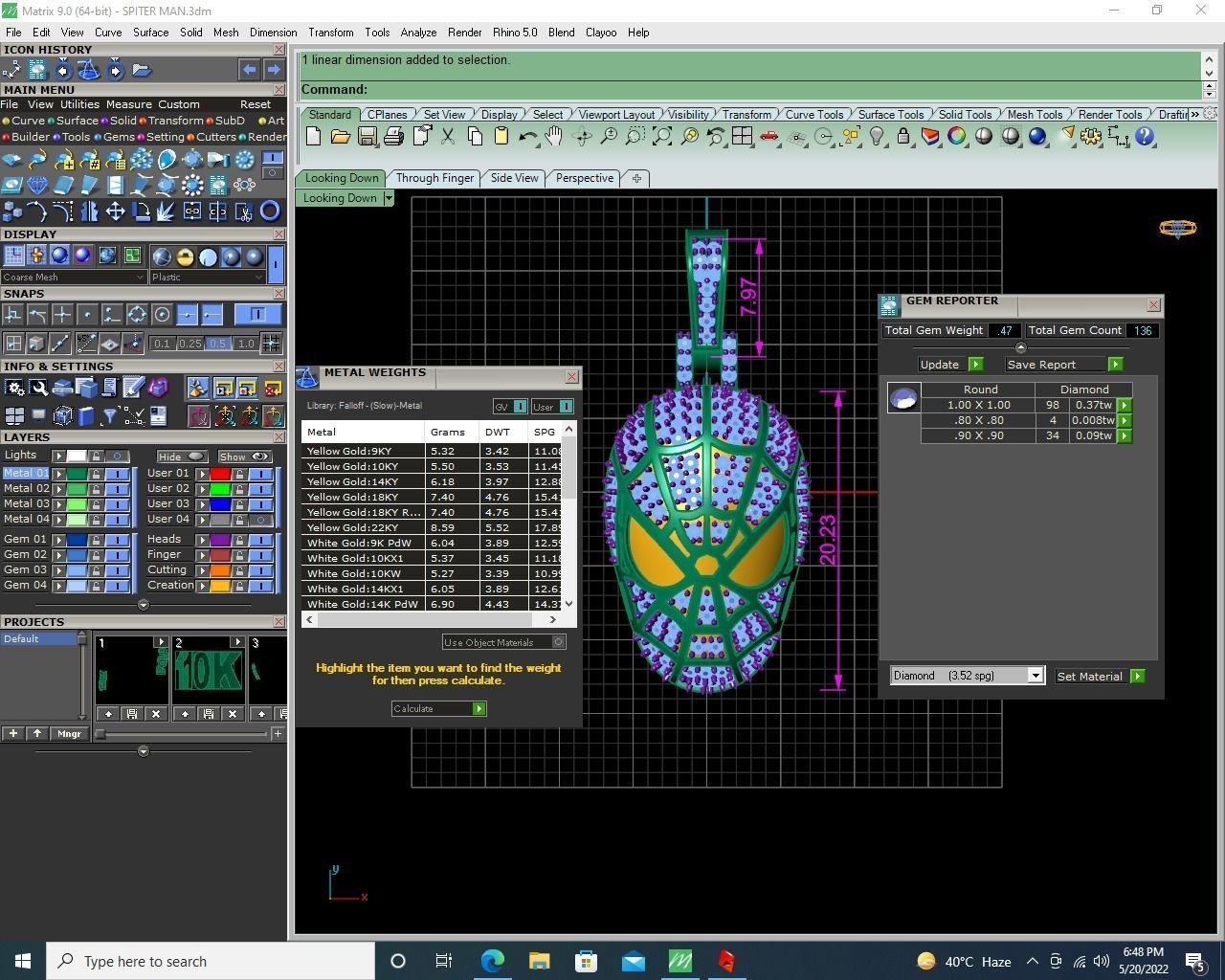The width and height of the screenshot is (1225, 980).
Task: Click the blue render sphere toolbar icon
Action: point(1037,137)
